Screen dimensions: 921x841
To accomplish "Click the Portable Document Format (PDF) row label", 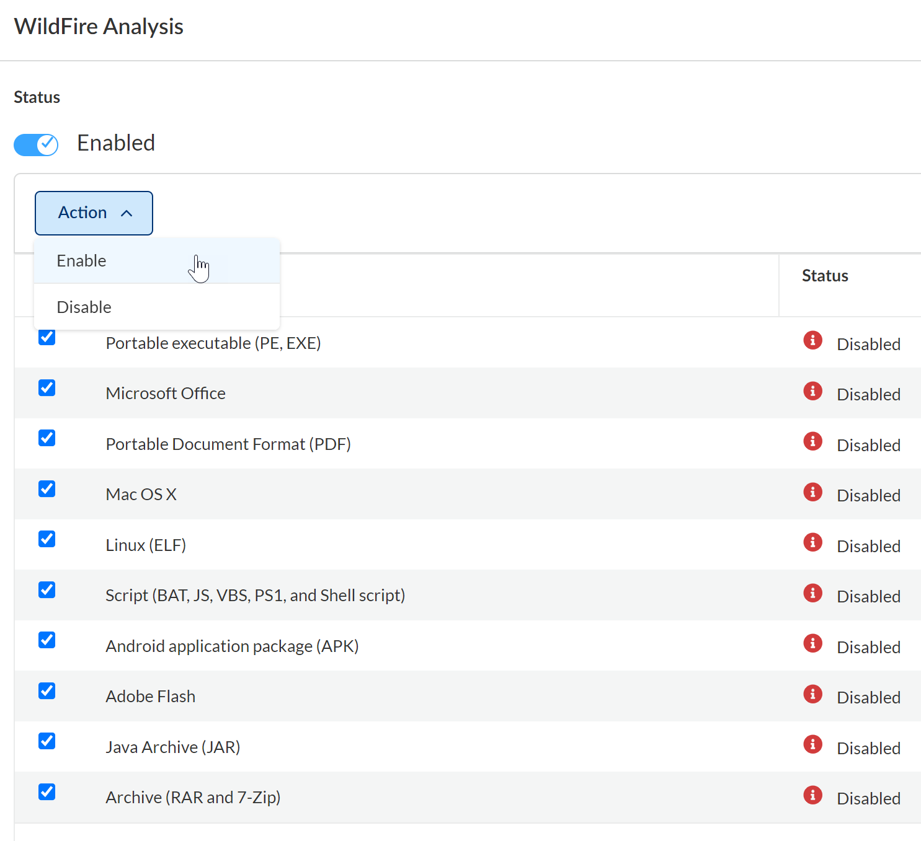I will (x=228, y=444).
